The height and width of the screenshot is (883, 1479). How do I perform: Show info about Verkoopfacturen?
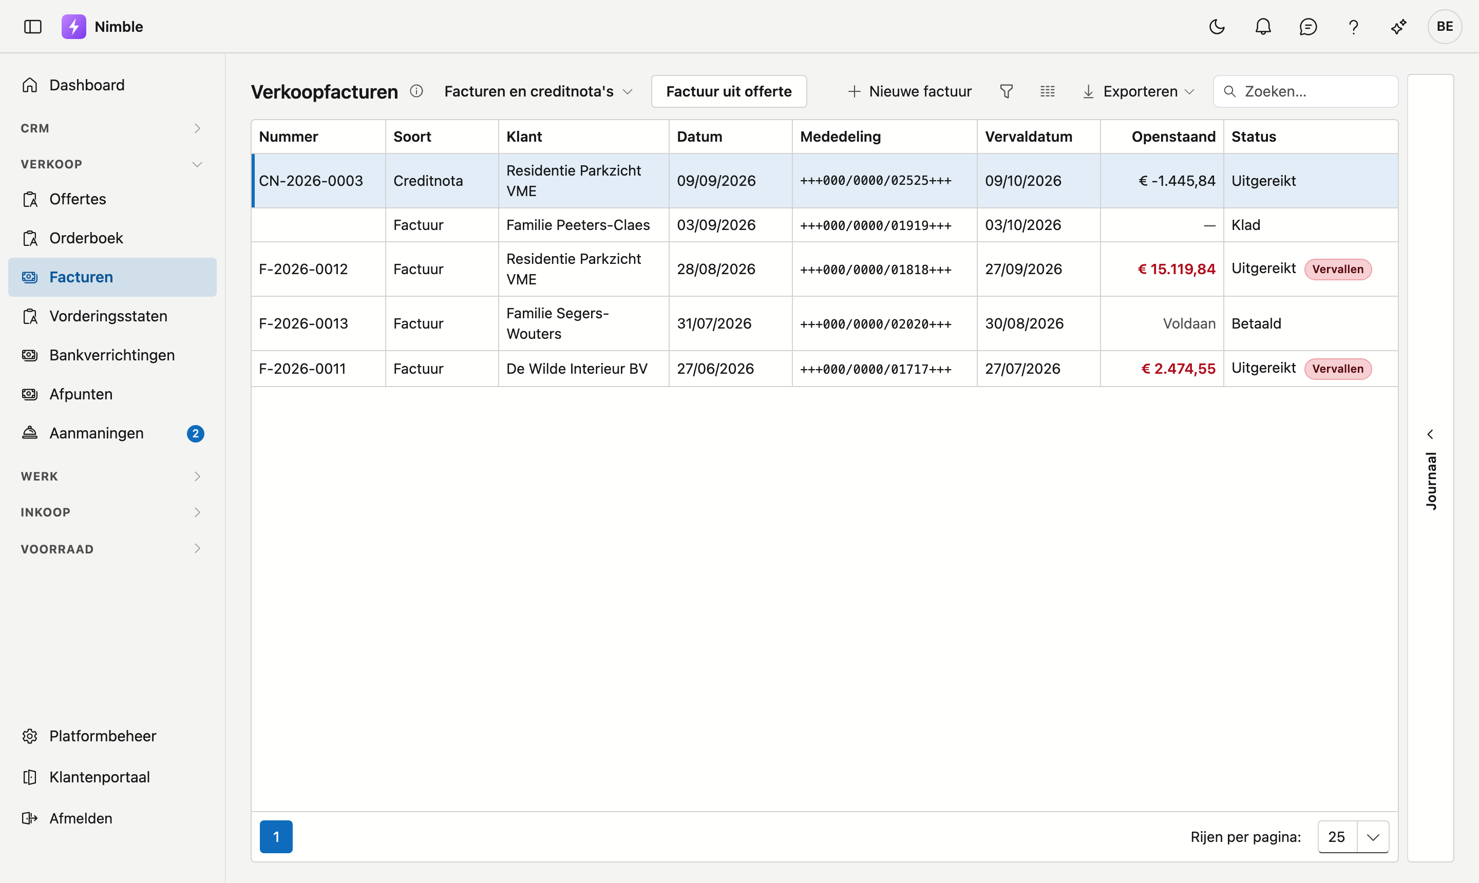click(416, 91)
